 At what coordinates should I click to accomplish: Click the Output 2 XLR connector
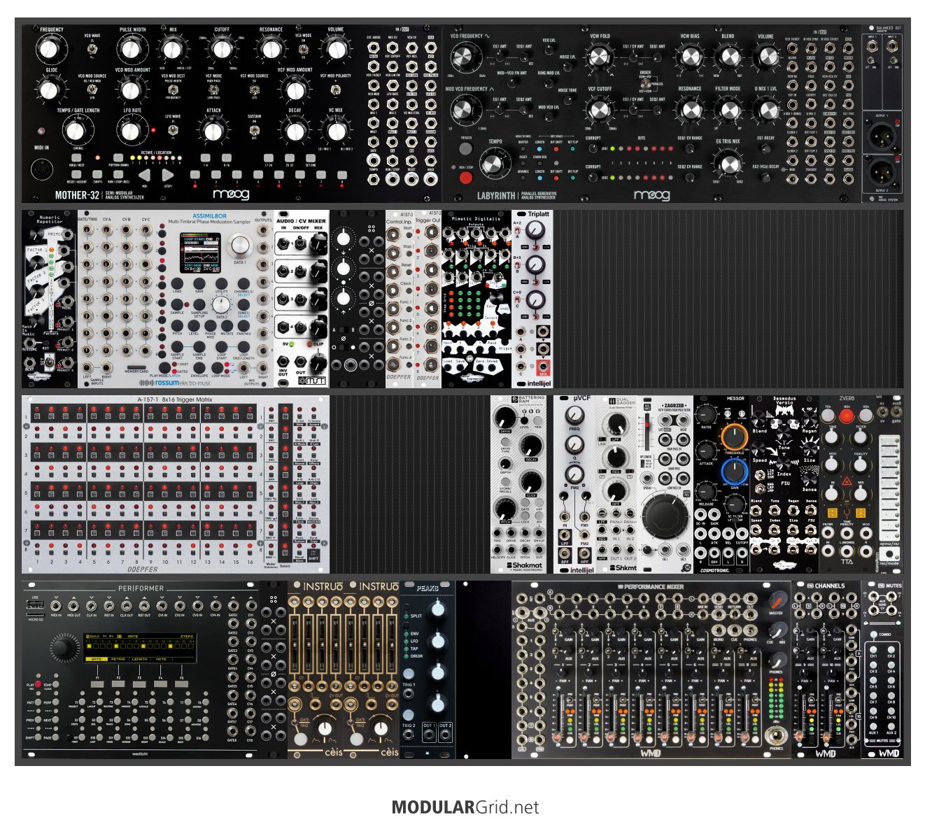tap(882, 171)
